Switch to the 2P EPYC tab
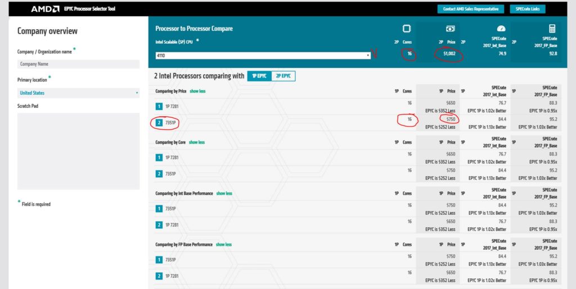 tap(283, 76)
